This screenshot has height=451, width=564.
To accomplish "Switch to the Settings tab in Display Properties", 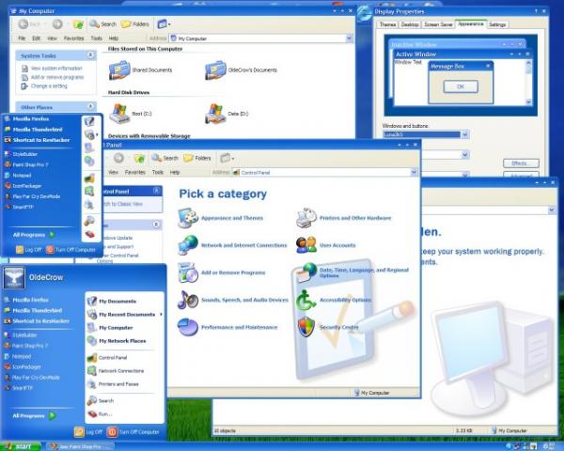I will (497, 24).
